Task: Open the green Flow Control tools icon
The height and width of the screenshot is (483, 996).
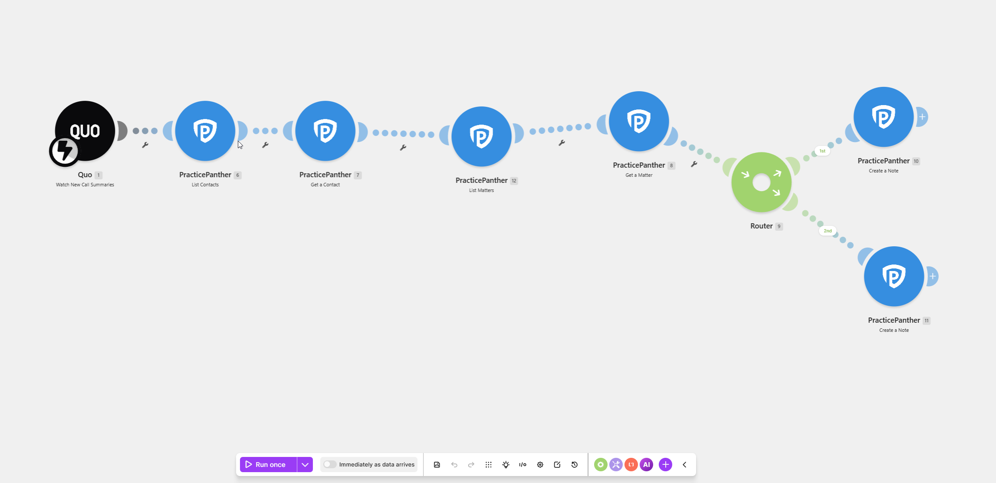Action: (x=601, y=464)
